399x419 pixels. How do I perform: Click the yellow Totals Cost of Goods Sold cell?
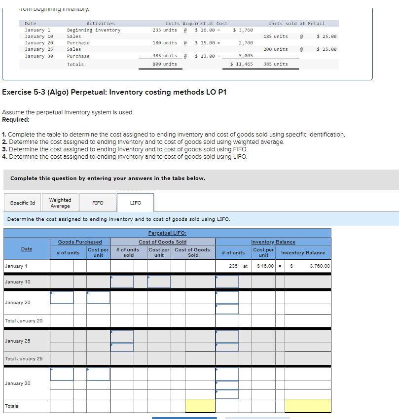[200, 405]
